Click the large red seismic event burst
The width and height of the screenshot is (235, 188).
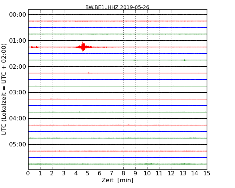(x=83, y=47)
